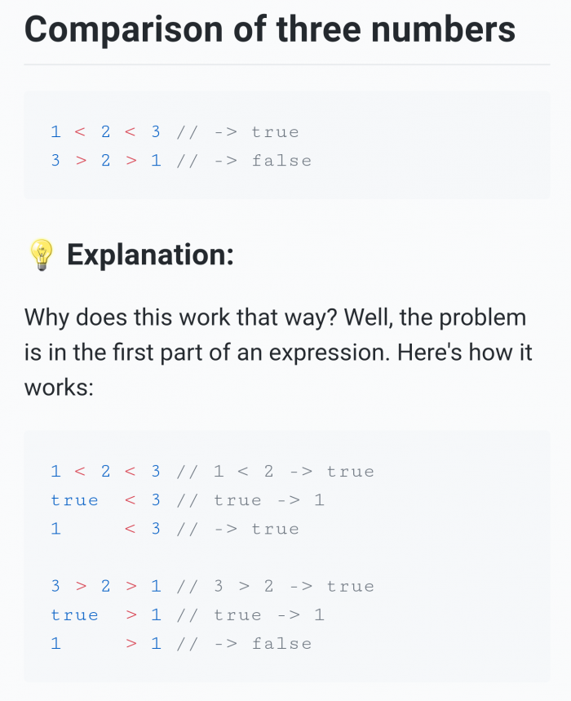Click the "// 3 > 2 -> true" comment

(275, 586)
